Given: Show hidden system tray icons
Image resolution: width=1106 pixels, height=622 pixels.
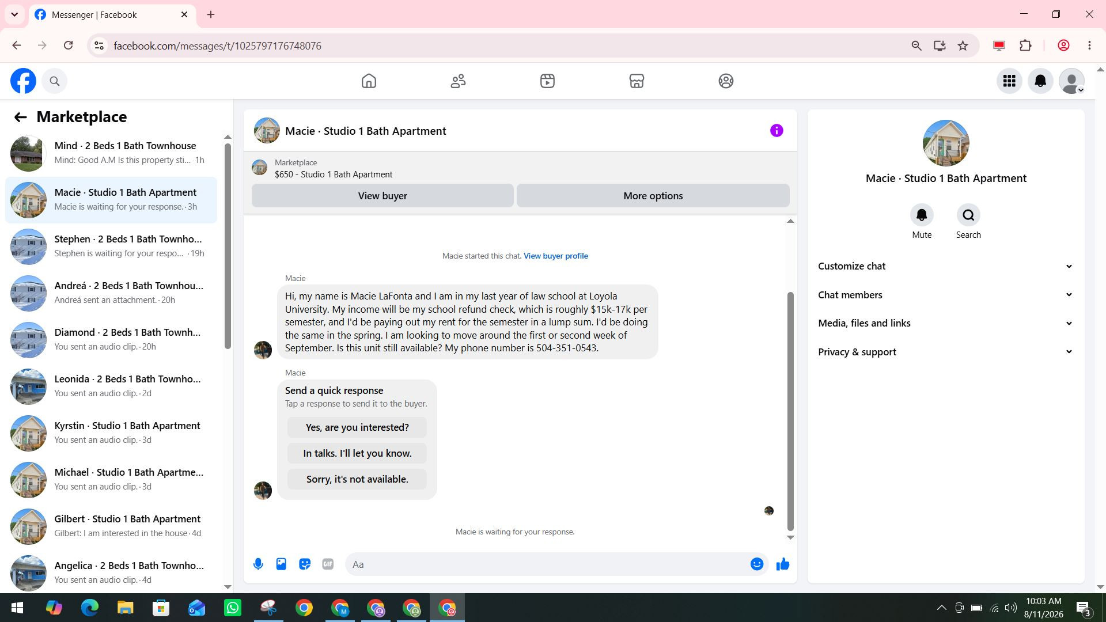Looking at the screenshot, I should (941, 608).
